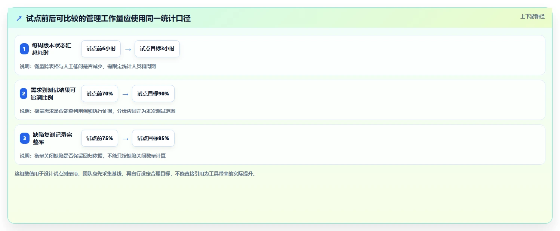The width and height of the screenshot is (560, 231).
Task: Click the number 3 badge
Action: 24,138
